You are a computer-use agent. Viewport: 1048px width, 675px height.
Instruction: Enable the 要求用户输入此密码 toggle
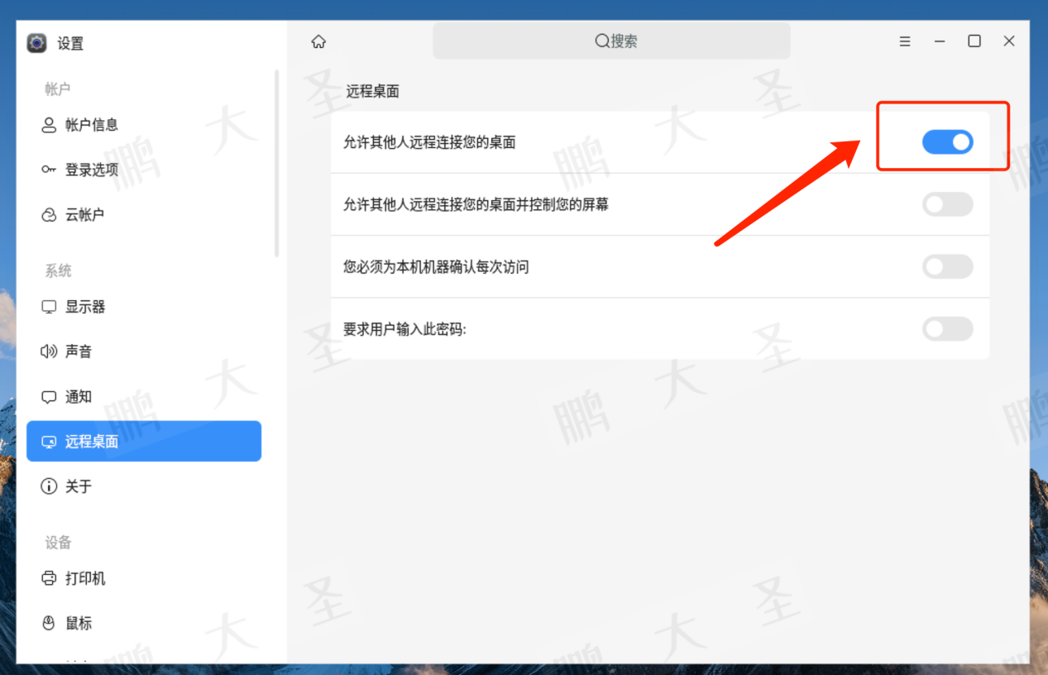(948, 329)
